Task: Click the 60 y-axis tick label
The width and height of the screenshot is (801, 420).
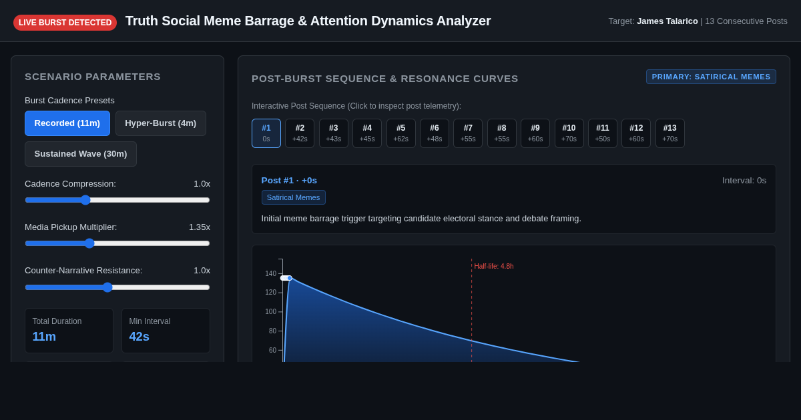Action: [x=272, y=351]
